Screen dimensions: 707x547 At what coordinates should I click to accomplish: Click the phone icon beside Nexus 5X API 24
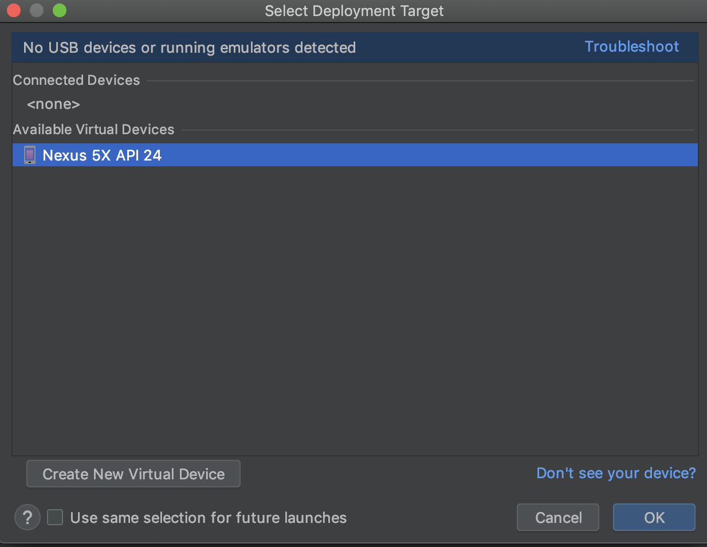pyautogui.click(x=30, y=155)
